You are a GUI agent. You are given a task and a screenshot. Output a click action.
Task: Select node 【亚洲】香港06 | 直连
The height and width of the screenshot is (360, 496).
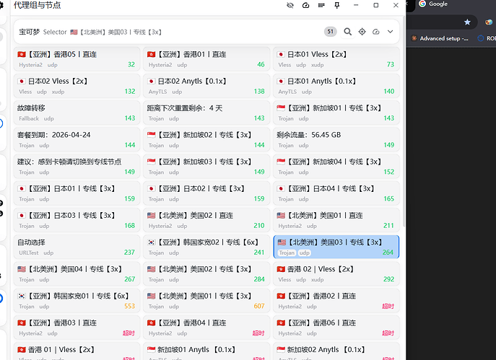pos(336,328)
